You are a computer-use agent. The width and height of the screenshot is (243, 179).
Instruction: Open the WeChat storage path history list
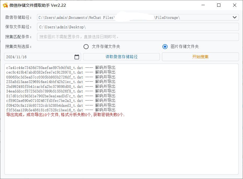(x=235, y=17)
